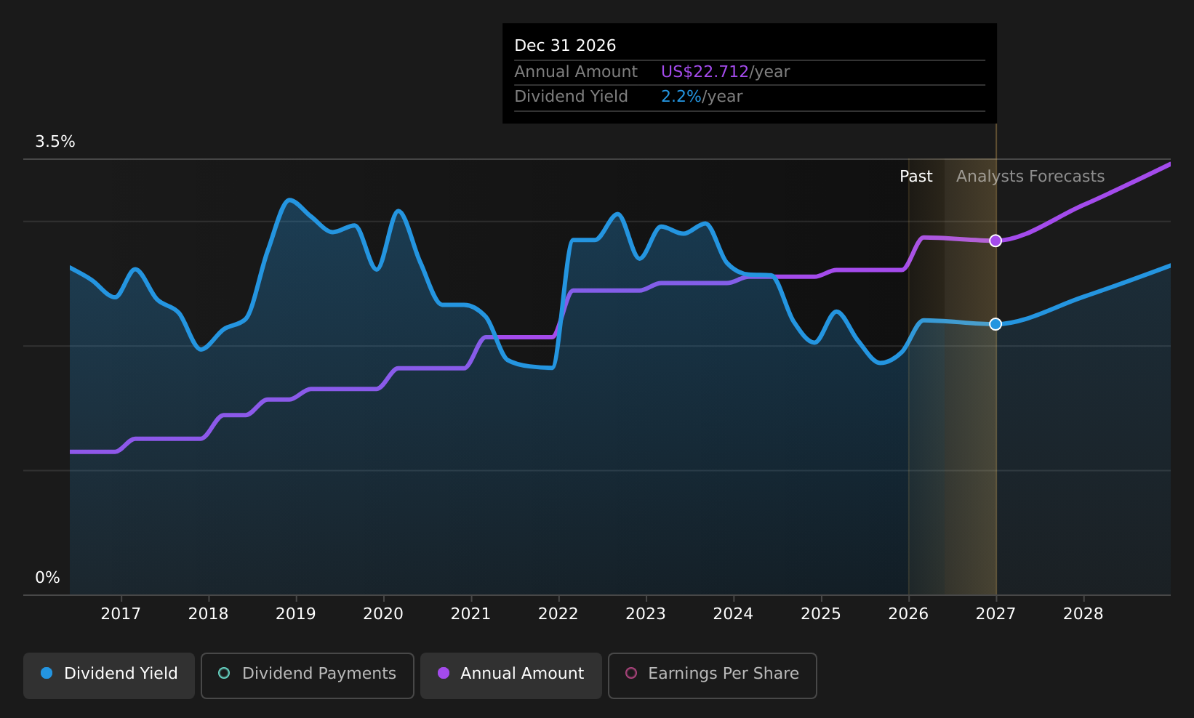1194x718 pixels.
Task: Click the 2025 x-axis label
Action: (821, 614)
